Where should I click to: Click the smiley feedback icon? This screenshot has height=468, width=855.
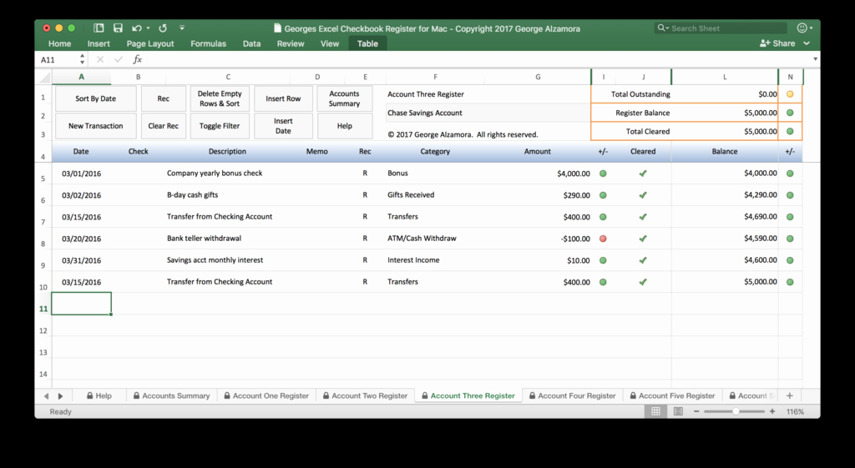coord(802,28)
